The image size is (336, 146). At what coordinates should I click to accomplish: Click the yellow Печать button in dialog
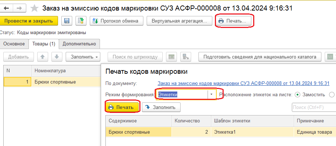pos(122,107)
